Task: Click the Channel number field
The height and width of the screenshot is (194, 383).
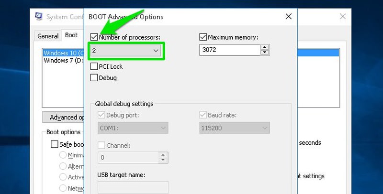Action: 128,157
